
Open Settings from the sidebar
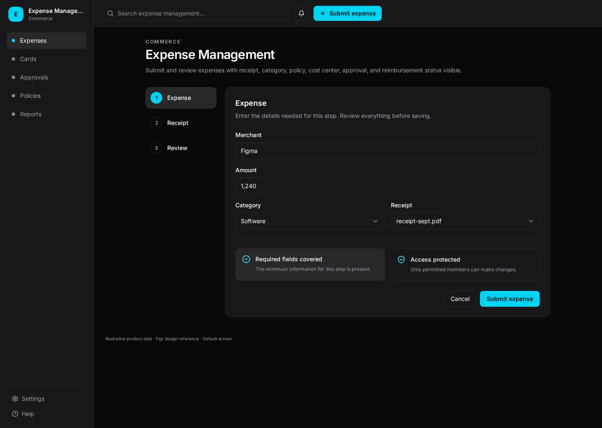[47, 399]
